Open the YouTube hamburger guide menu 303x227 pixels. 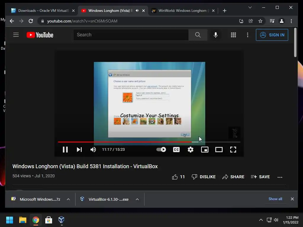pyautogui.click(x=16, y=35)
